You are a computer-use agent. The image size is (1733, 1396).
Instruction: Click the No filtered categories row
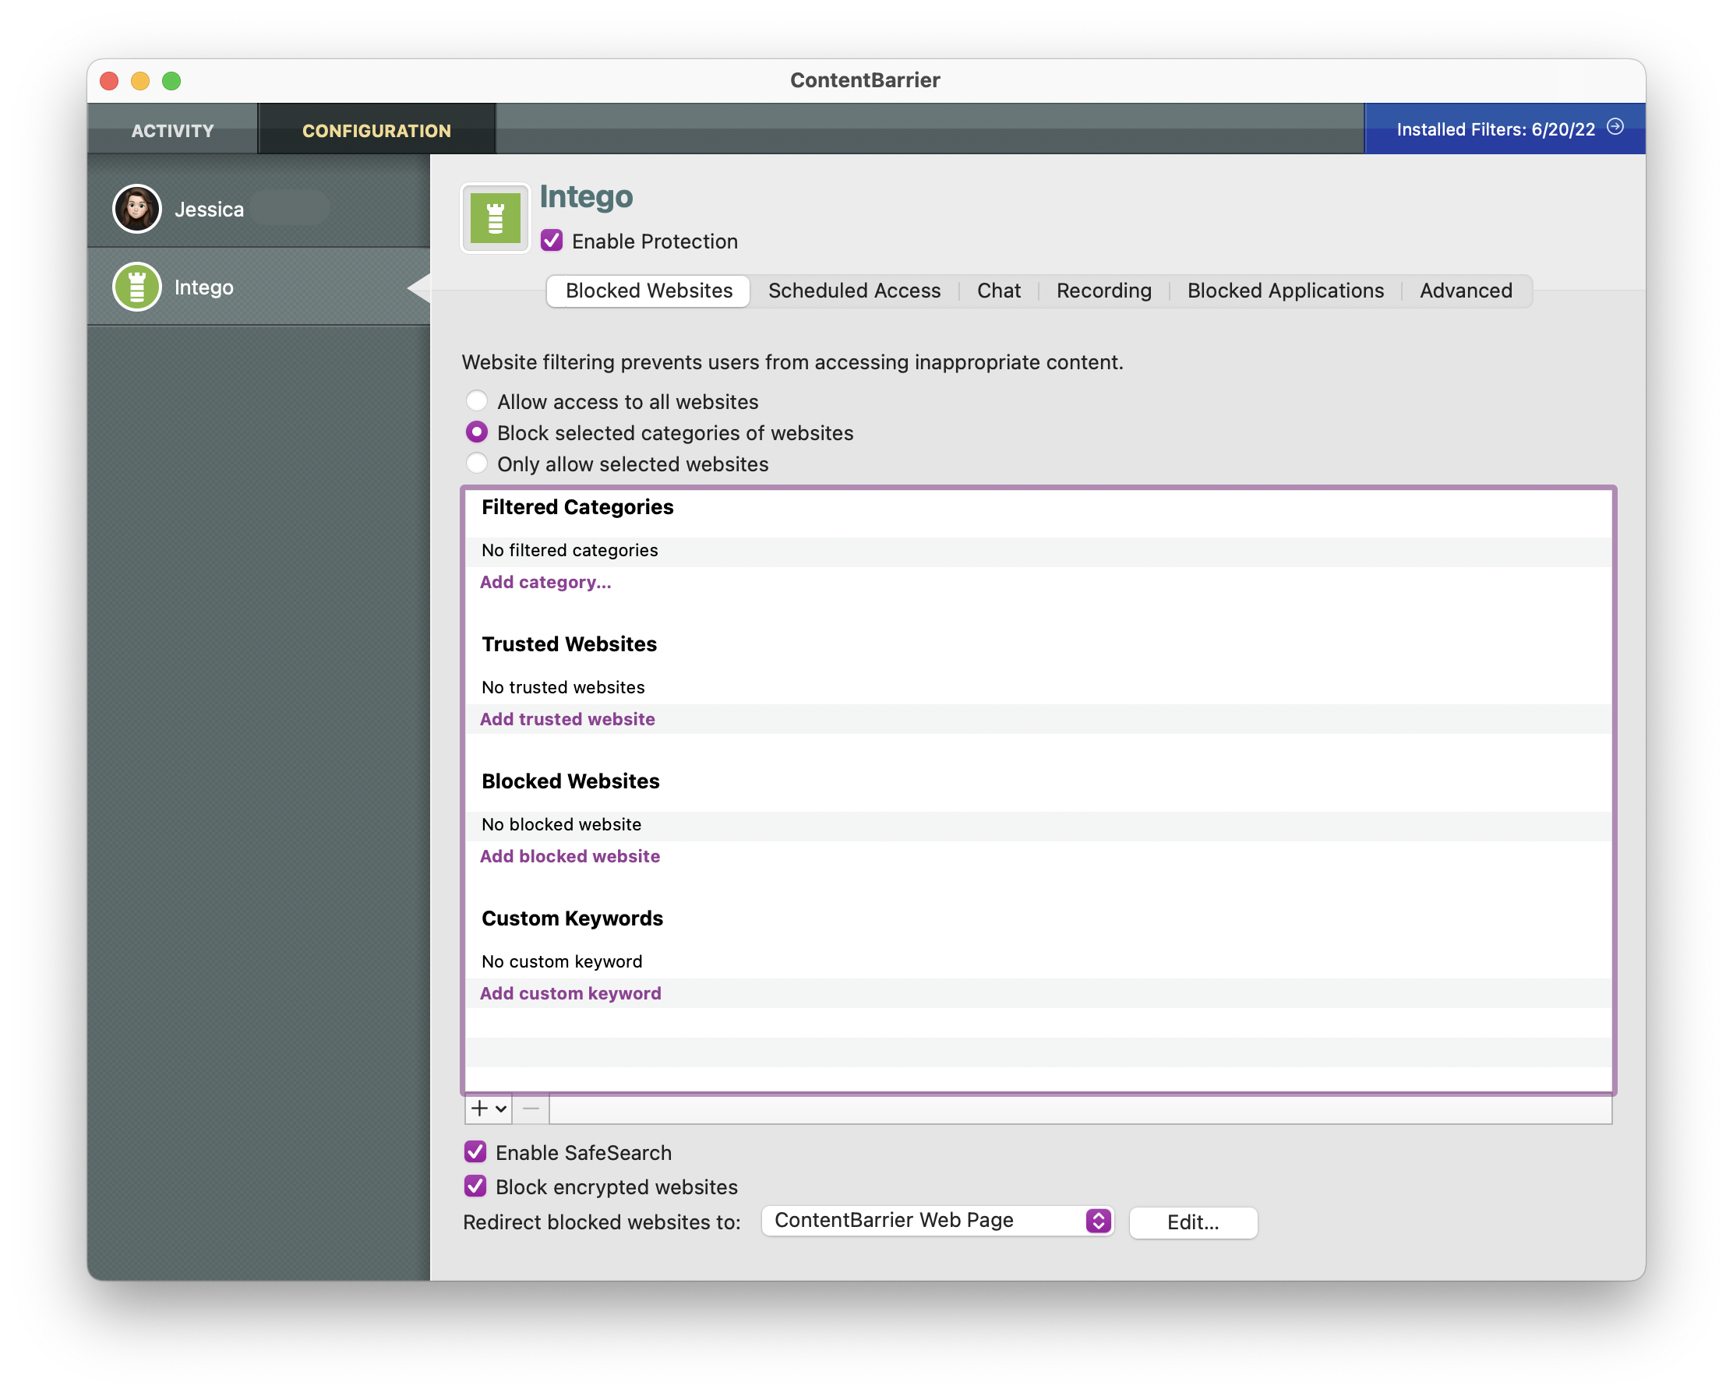coord(1039,552)
